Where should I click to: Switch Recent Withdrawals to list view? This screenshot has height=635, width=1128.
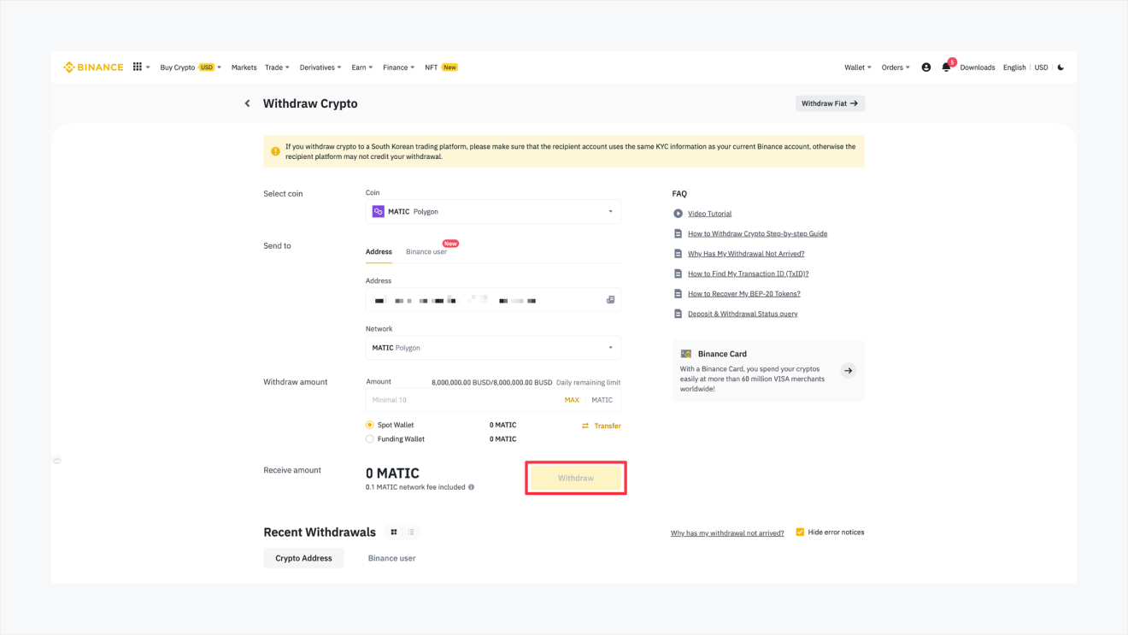(411, 532)
